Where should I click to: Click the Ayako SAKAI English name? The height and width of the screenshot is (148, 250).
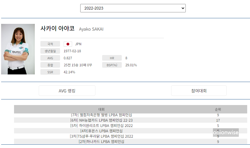coord(91,29)
